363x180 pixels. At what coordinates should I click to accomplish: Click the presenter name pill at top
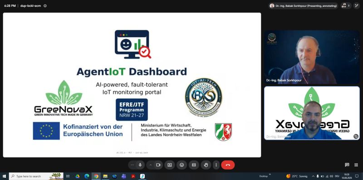303,6
